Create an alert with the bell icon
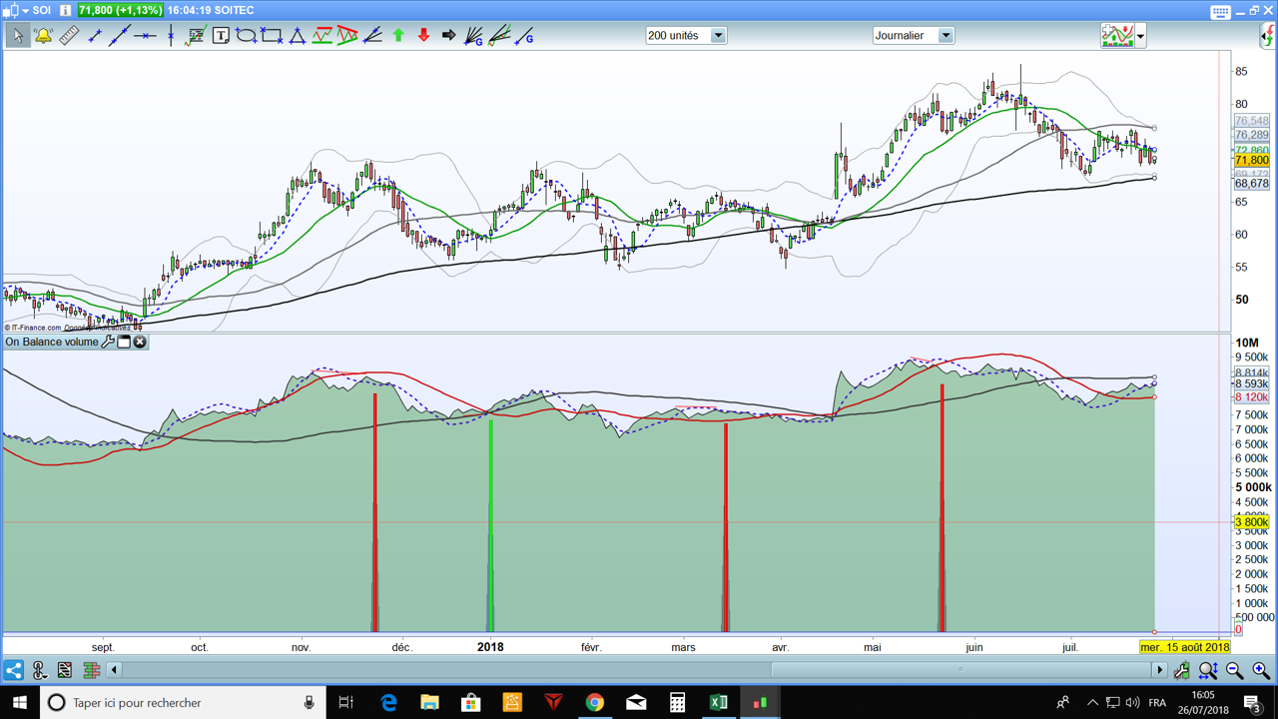The height and width of the screenshot is (719, 1278). [43, 36]
